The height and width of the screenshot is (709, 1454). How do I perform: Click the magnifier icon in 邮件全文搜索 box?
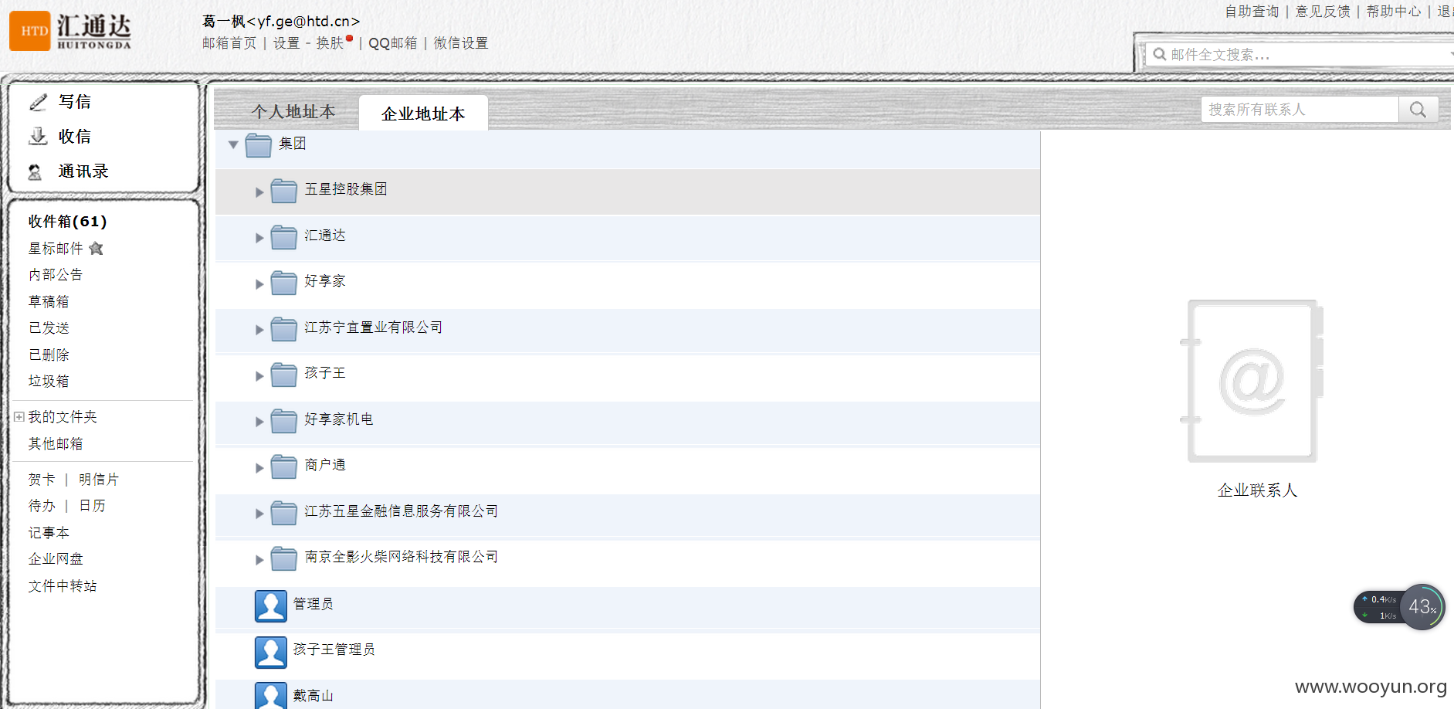point(1159,54)
